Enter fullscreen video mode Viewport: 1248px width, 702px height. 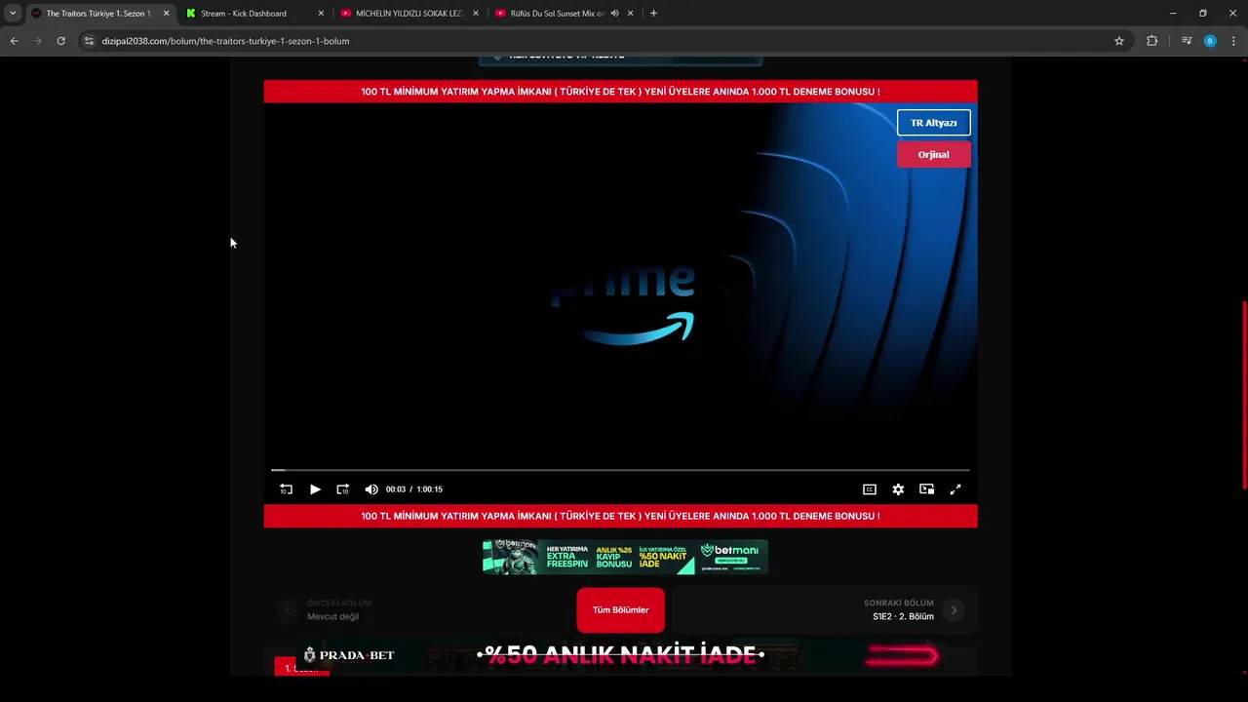pos(955,489)
